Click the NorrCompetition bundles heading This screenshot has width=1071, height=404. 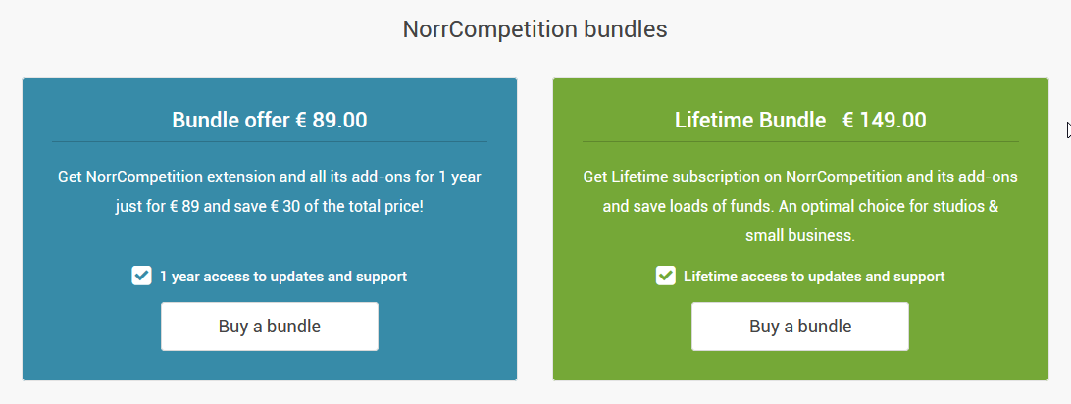tap(535, 29)
